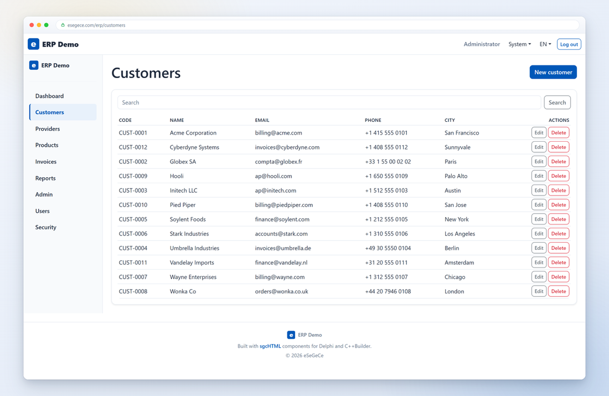Select Customers in the sidebar
The image size is (609, 396).
63,112
